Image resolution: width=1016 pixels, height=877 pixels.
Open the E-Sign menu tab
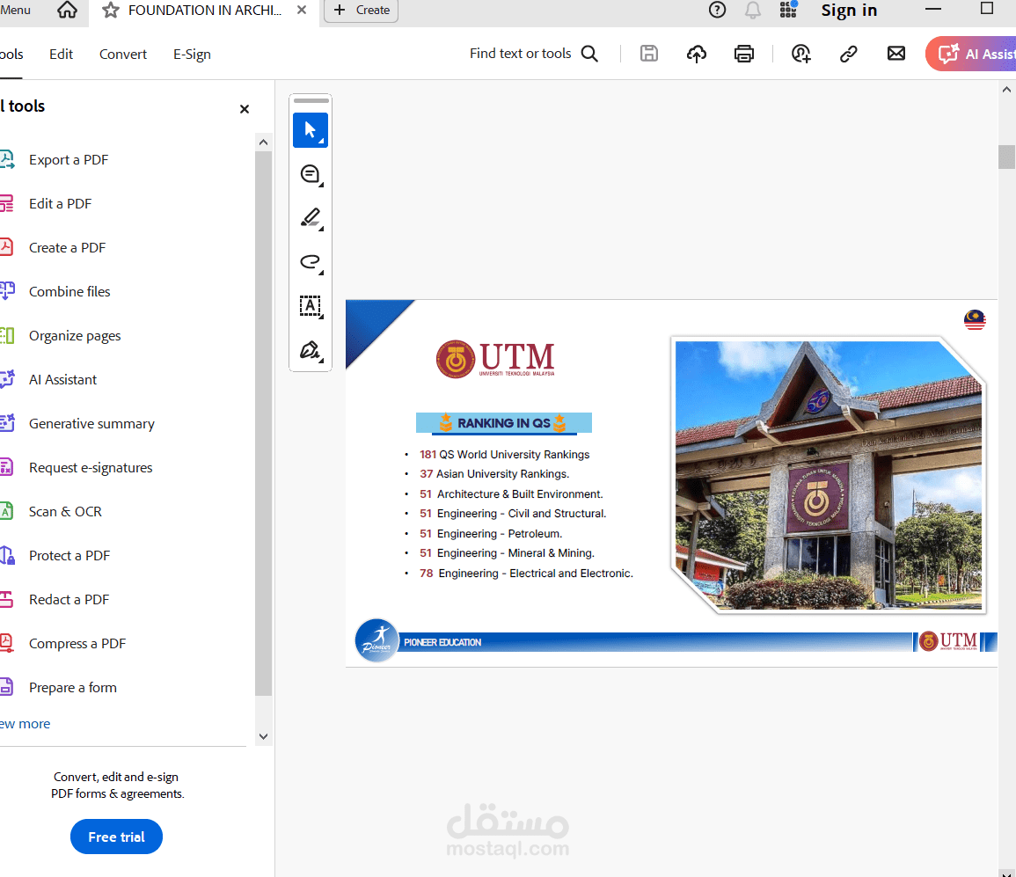tap(192, 55)
